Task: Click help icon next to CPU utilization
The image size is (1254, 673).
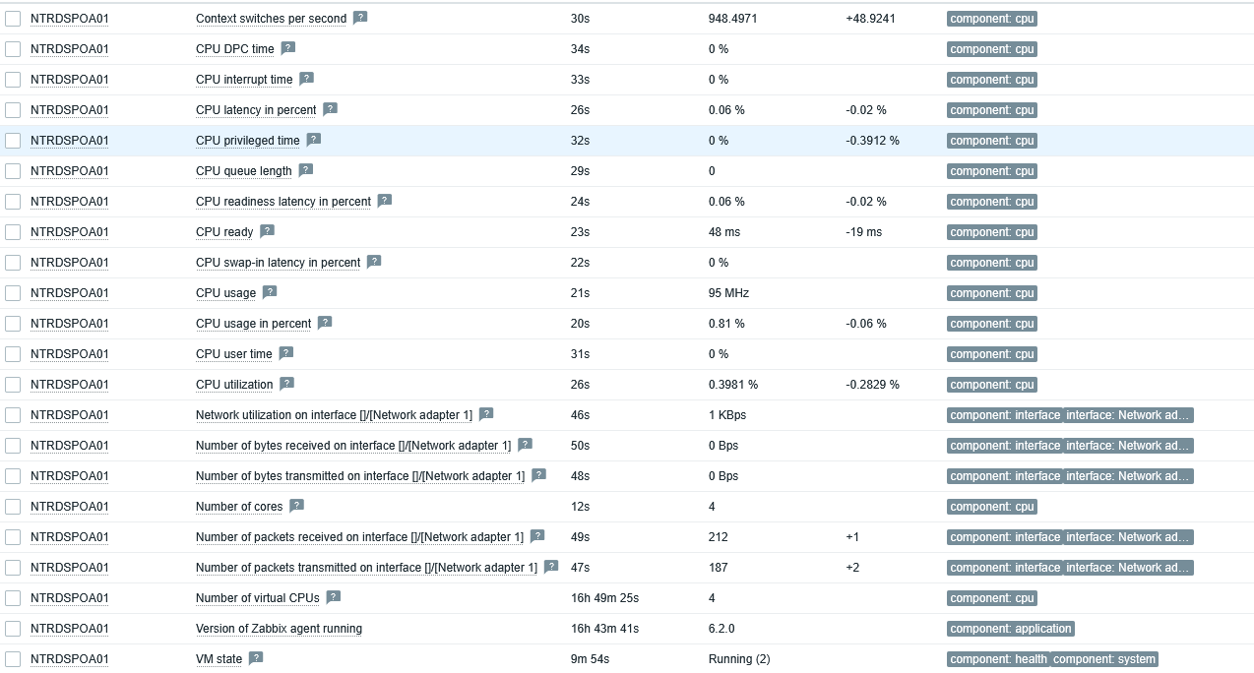Action: pos(287,384)
